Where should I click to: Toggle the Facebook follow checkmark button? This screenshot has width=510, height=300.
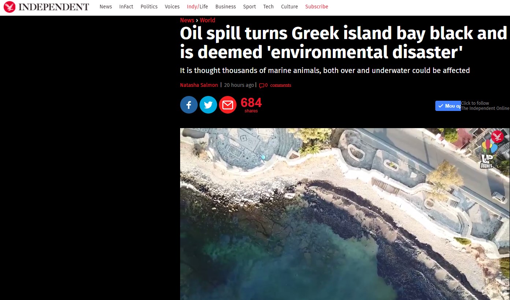[448, 106]
